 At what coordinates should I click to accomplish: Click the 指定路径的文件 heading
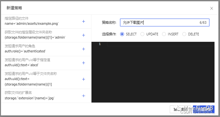[x=16, y=18]
